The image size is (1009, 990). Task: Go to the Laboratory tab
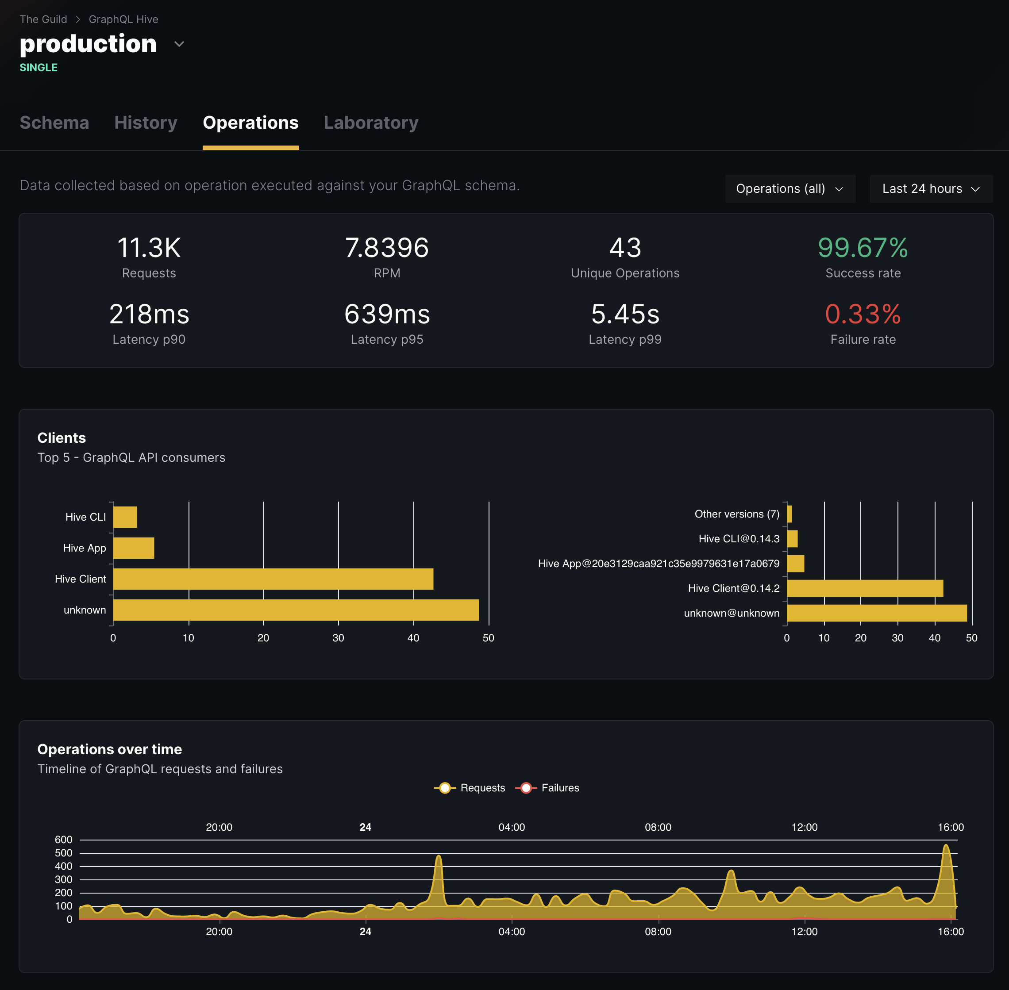coord(371,123)
